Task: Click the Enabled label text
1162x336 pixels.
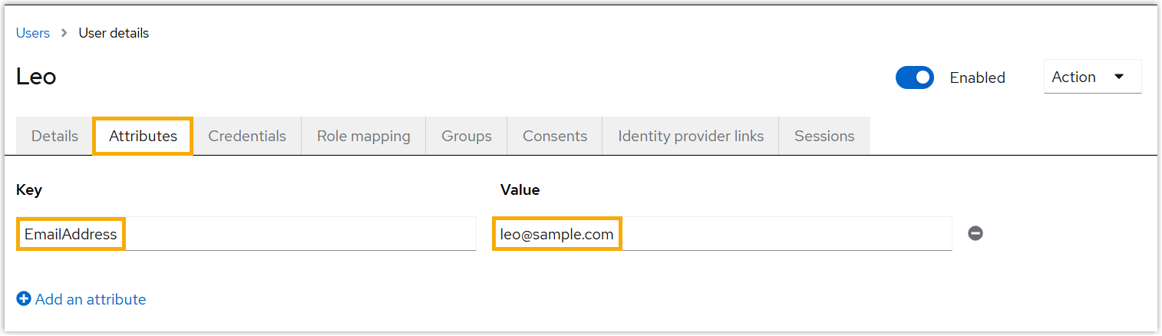Action: [x=977, y=77]
